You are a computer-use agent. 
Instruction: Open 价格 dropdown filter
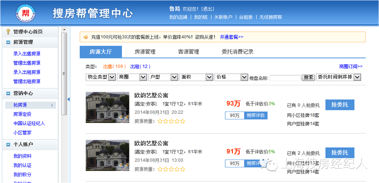(231, 77)
